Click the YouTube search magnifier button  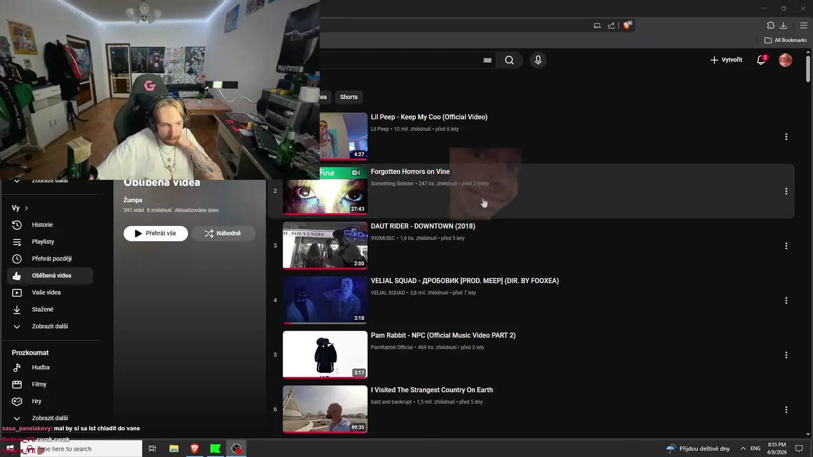[509, 60]
